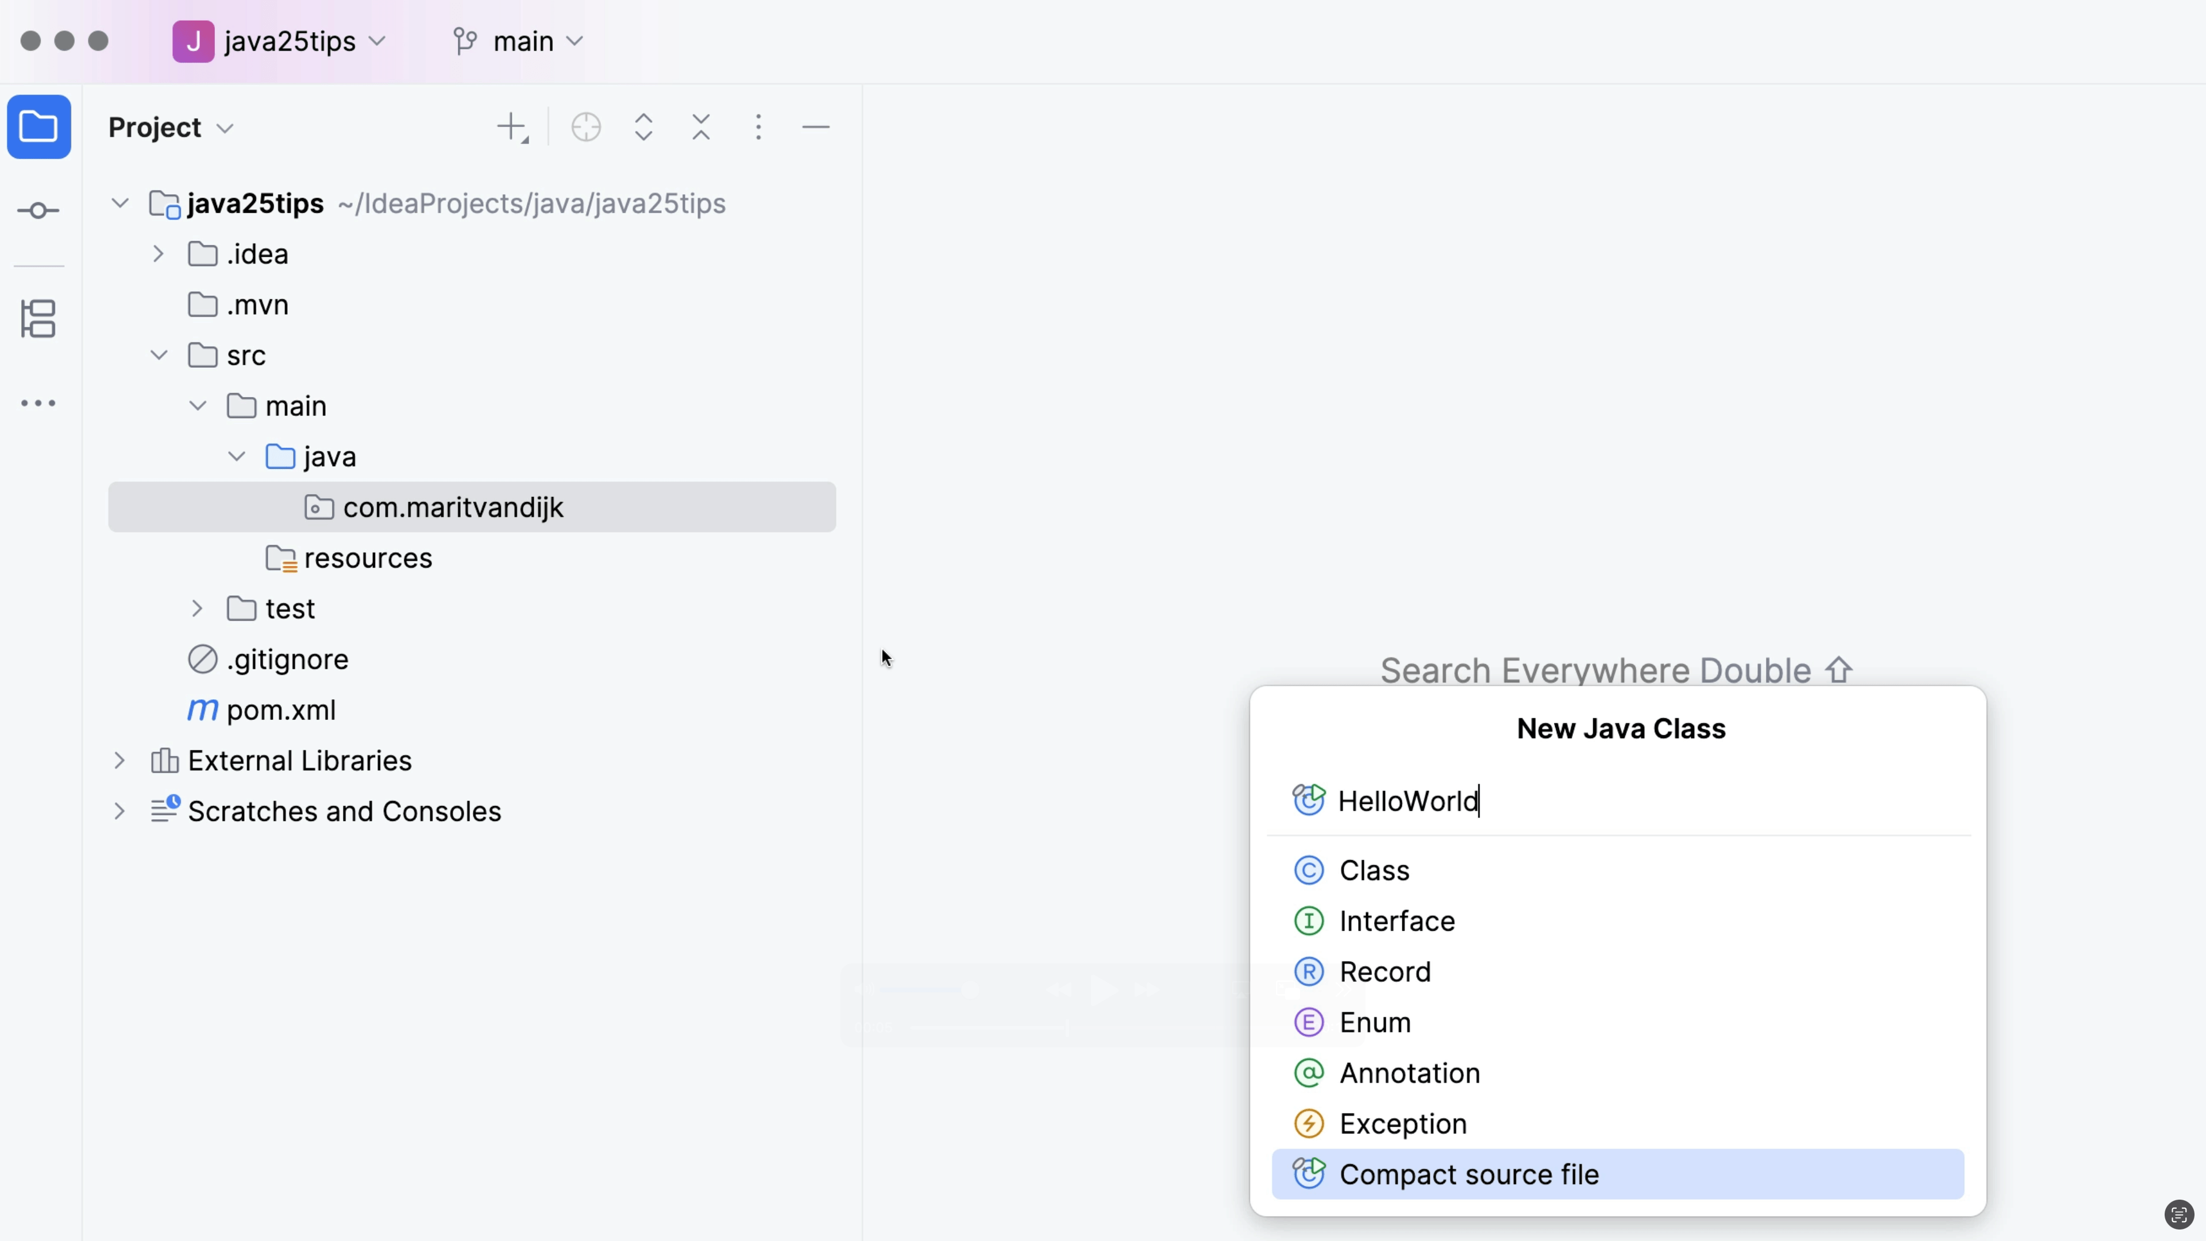Expand the test folder
The image size is (2206, 1241).
(x=198, y=608)
